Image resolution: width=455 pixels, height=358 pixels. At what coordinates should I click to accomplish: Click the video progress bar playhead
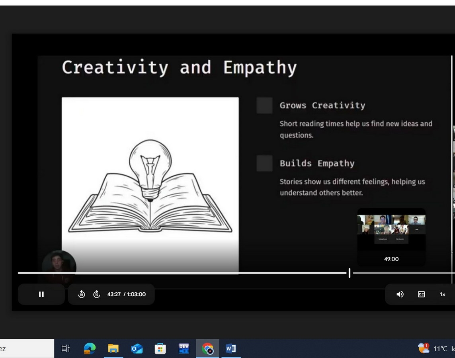pyautogui.click(x=350, y=273)
